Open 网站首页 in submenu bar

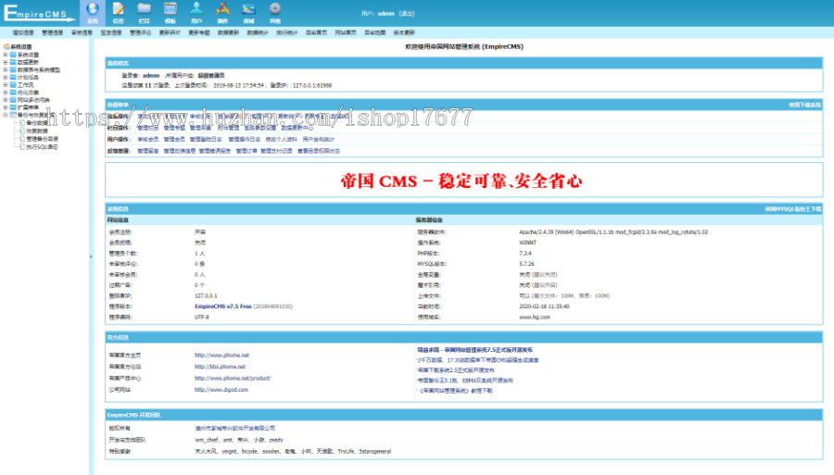[x=346, y=33]
